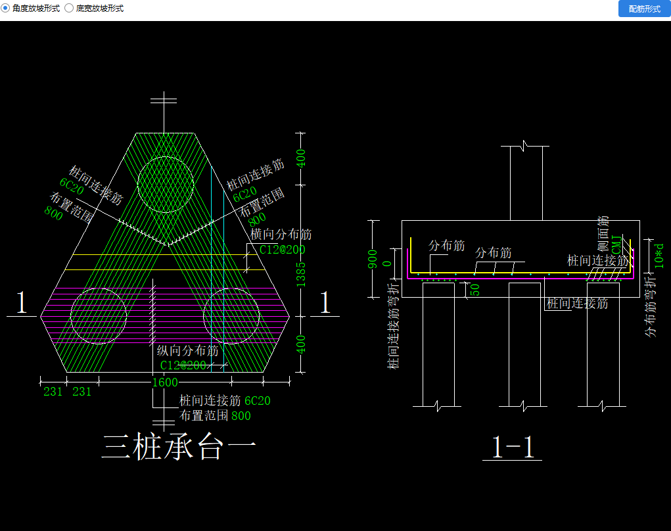Open the 配筋形式 button

coord(644,9)
